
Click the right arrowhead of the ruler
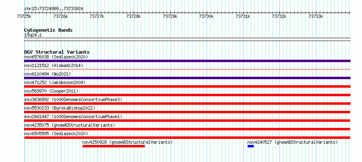[x=349, y=13]
